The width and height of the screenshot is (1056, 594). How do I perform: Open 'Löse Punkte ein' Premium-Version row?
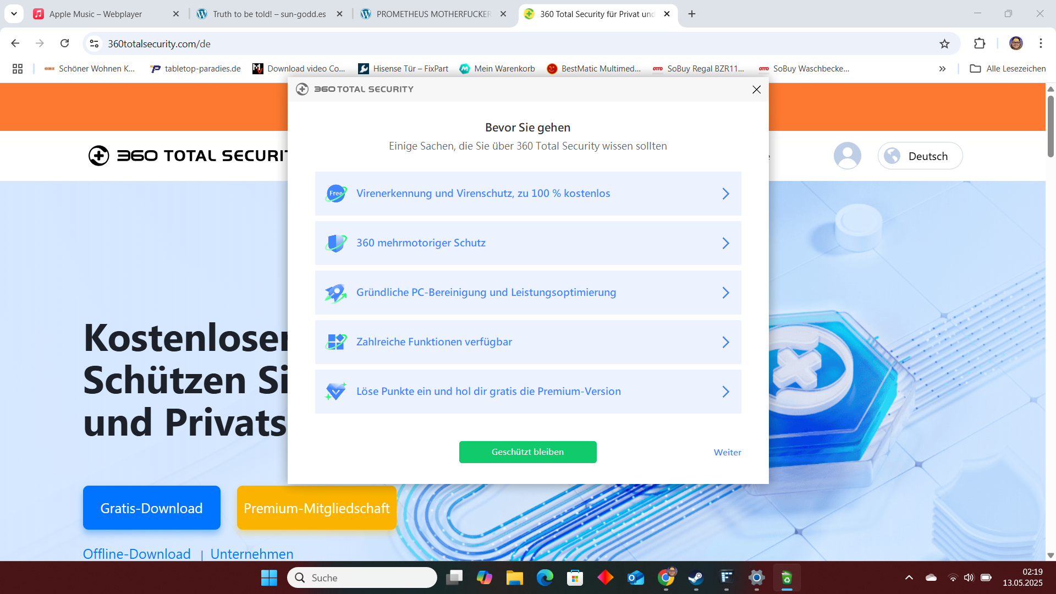point(528,392)
